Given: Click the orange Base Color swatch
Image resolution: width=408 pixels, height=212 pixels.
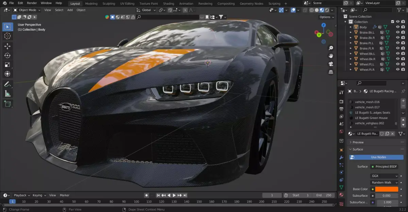Looking at the screenshot, I should click(387, 189).
